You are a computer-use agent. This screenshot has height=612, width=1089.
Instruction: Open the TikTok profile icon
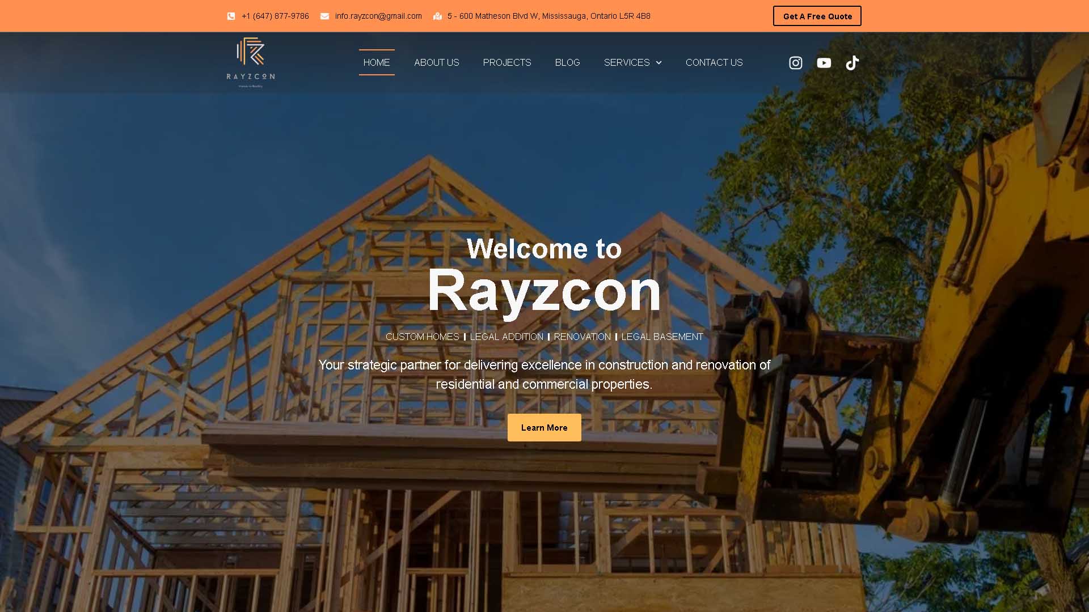point(852,63)
